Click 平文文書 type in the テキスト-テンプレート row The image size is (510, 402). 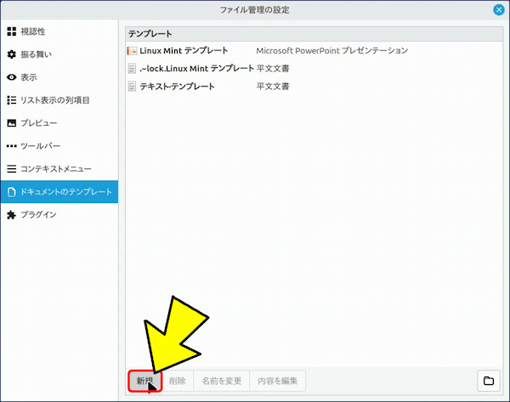point(273,87)
